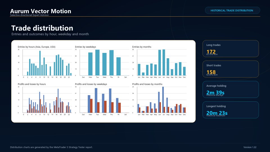Click the Trade distribution heading
270x152 pixels.
point(42,28)
